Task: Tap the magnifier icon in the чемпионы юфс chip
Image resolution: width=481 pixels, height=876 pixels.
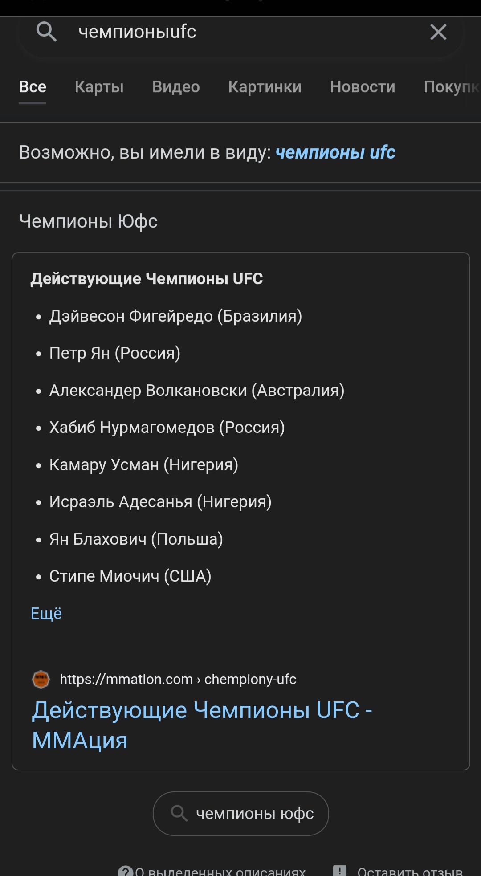Action: (x=179, y=813)
